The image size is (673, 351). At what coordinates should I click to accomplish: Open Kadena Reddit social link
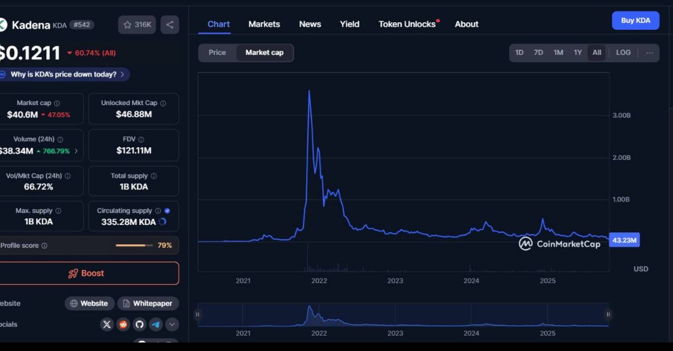pyautogui.click(x=123, y=324)
